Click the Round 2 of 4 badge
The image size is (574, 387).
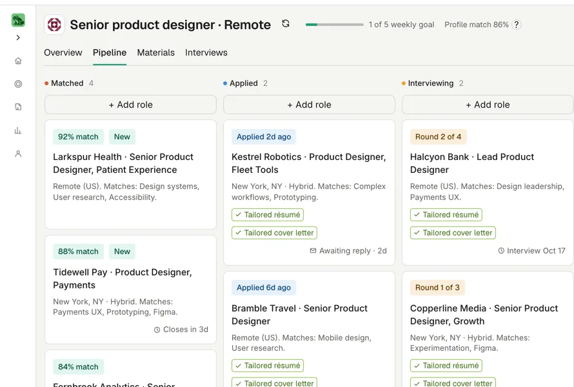click(438, 137)
